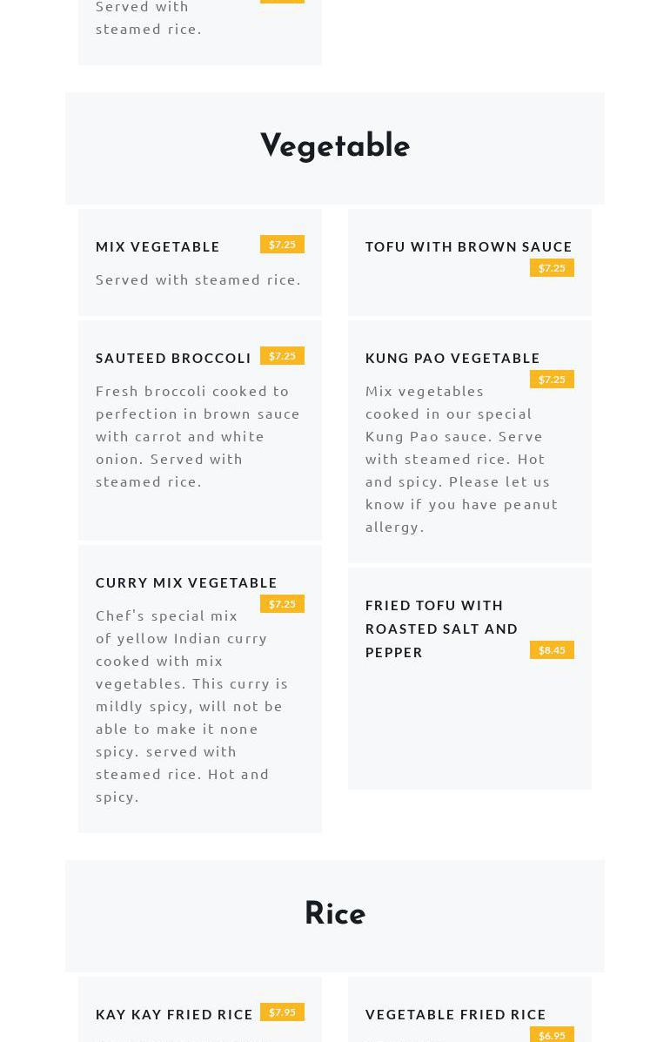
Task: Click the Kung Pao Vegetable price badge
Action: coord(552,380)
